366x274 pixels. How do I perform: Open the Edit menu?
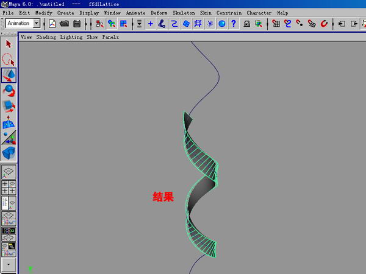pyautogui.click(x=24, y=13)
